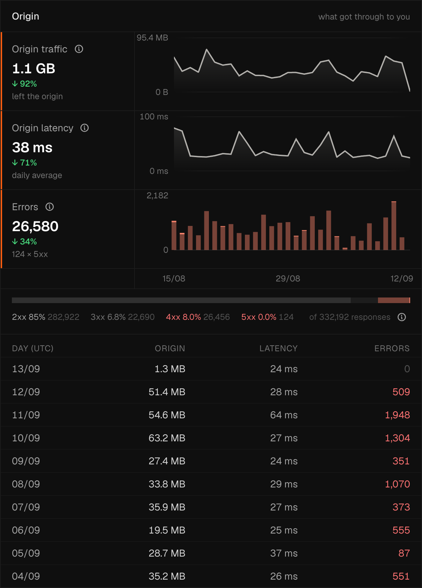Click the 51.4 MB origin value
The width and height of the screenshot is (422, 588).
(x=167, y=392)
